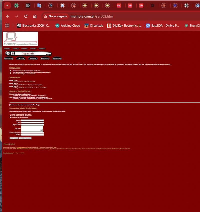200x212 pixels.
Task: Go back to the previous page
Action: [8, 16]
